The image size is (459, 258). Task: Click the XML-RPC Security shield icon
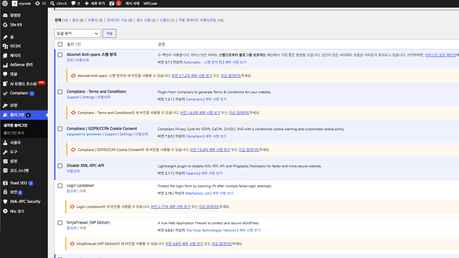coord(5,201)
